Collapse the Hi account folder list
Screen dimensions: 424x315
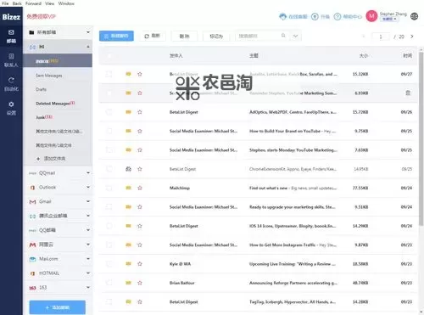pos(88,47)
